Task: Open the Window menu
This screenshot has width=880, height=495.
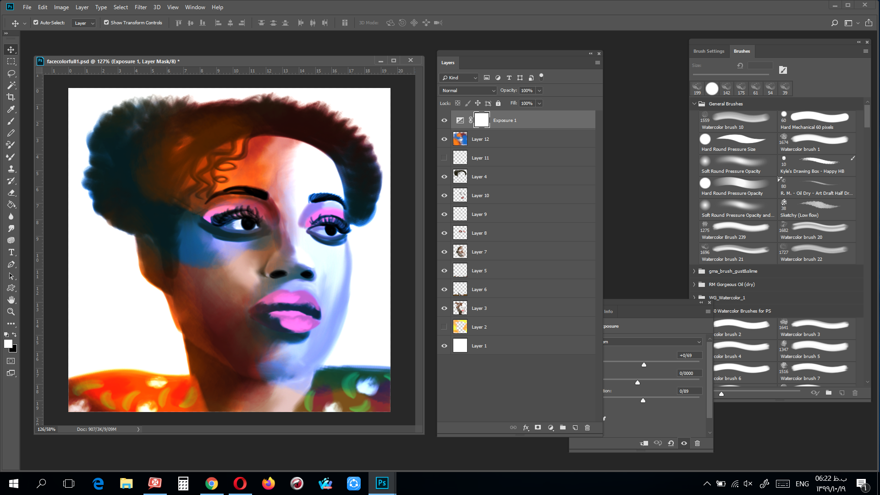Action: click(195, 7)
